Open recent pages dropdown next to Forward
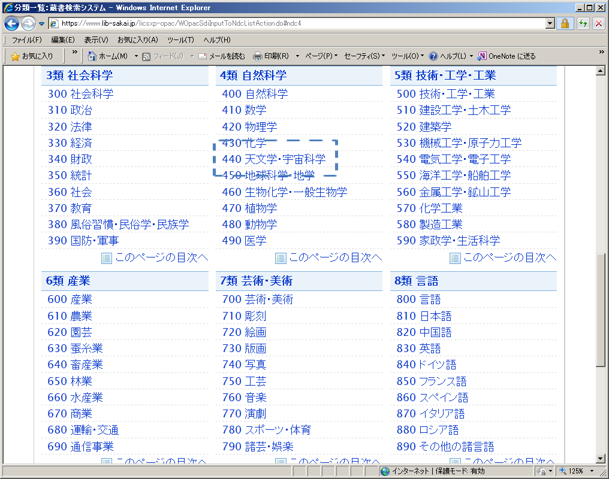This screenshot has height=479, width=609. pos(41,24)
